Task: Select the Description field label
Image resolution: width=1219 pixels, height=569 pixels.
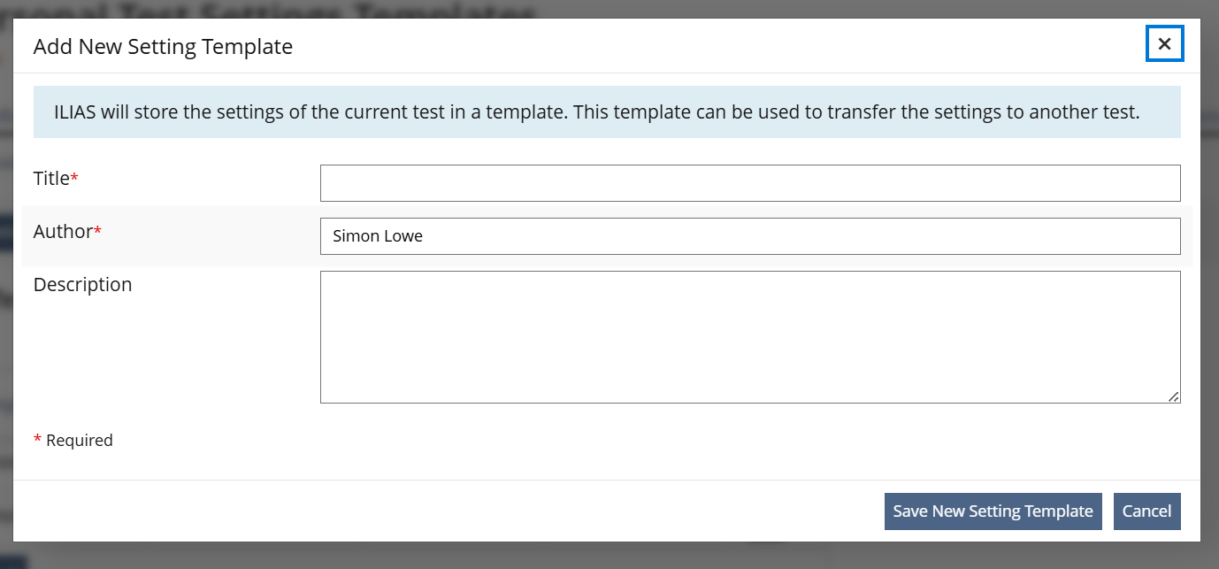Action: pos(82,285)
